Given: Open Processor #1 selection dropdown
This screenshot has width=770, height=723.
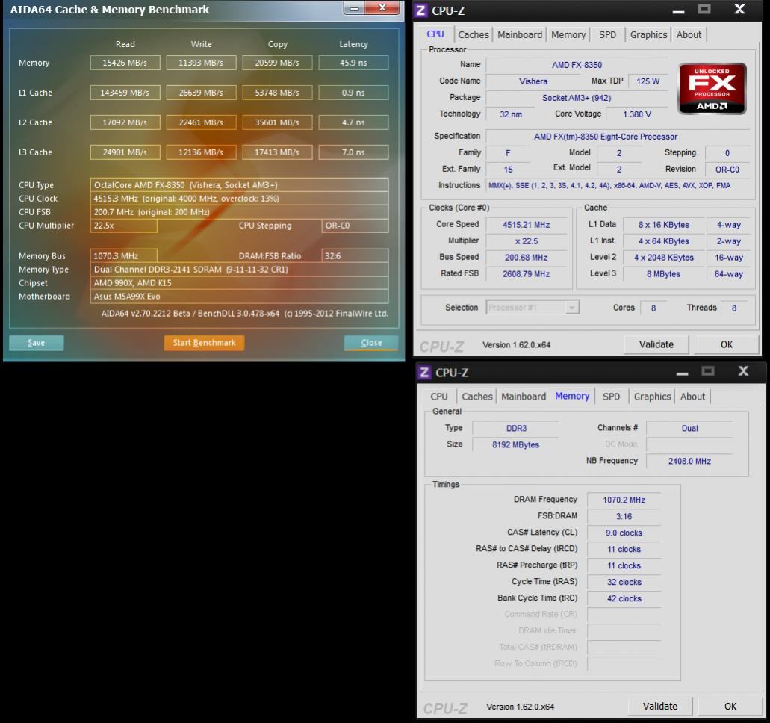Looking at the screenshot, I should (533, 308).
